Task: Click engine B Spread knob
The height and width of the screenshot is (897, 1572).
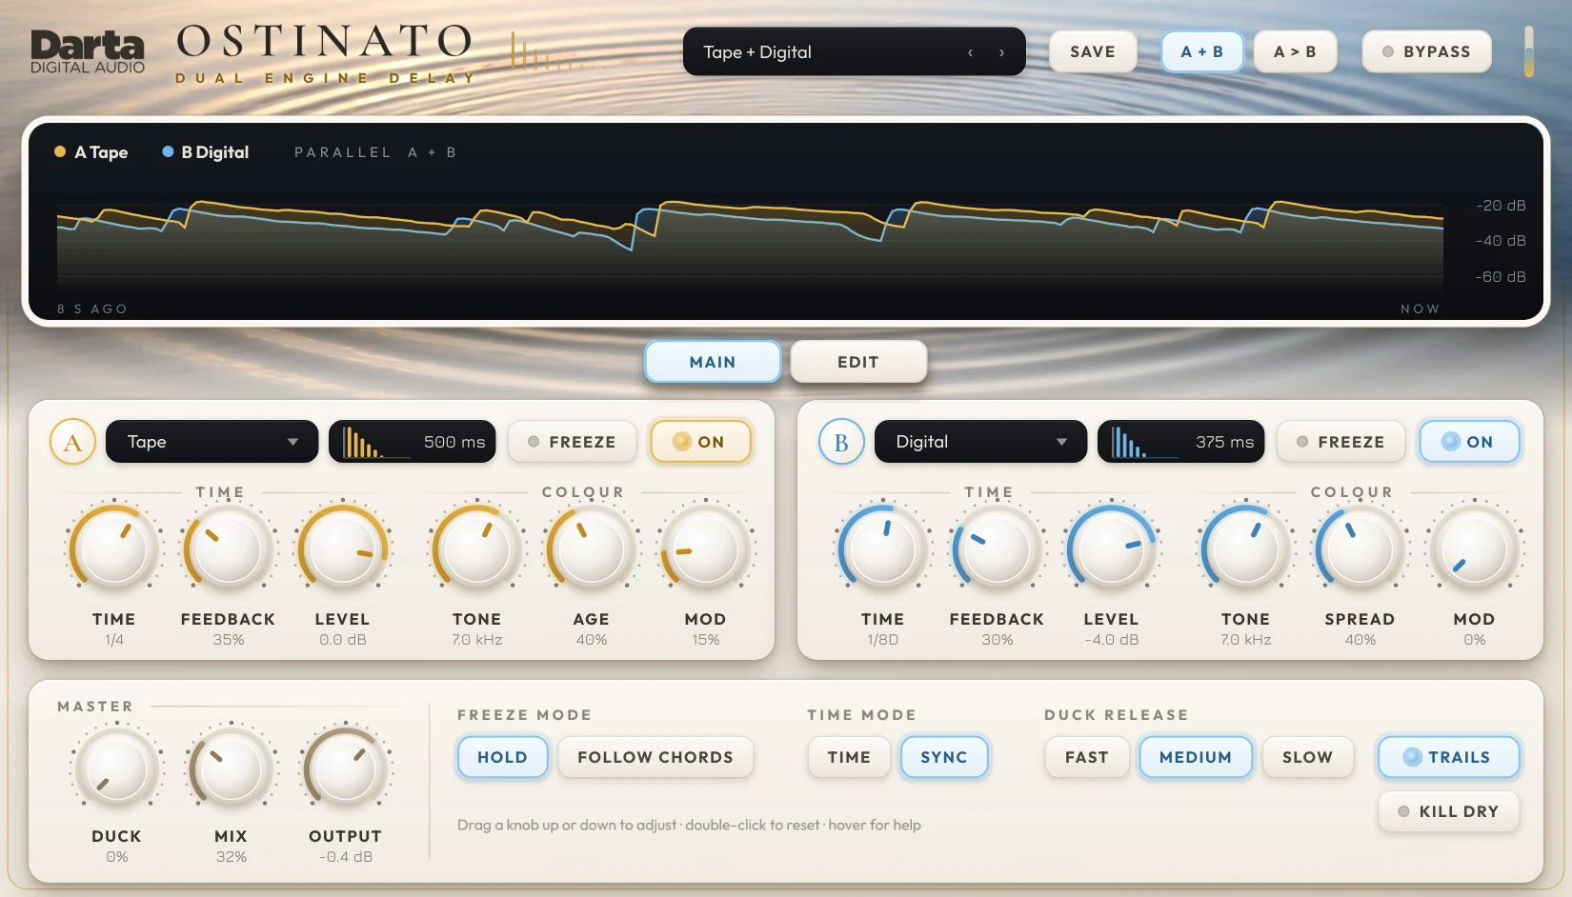Action: coord(1360,549)
